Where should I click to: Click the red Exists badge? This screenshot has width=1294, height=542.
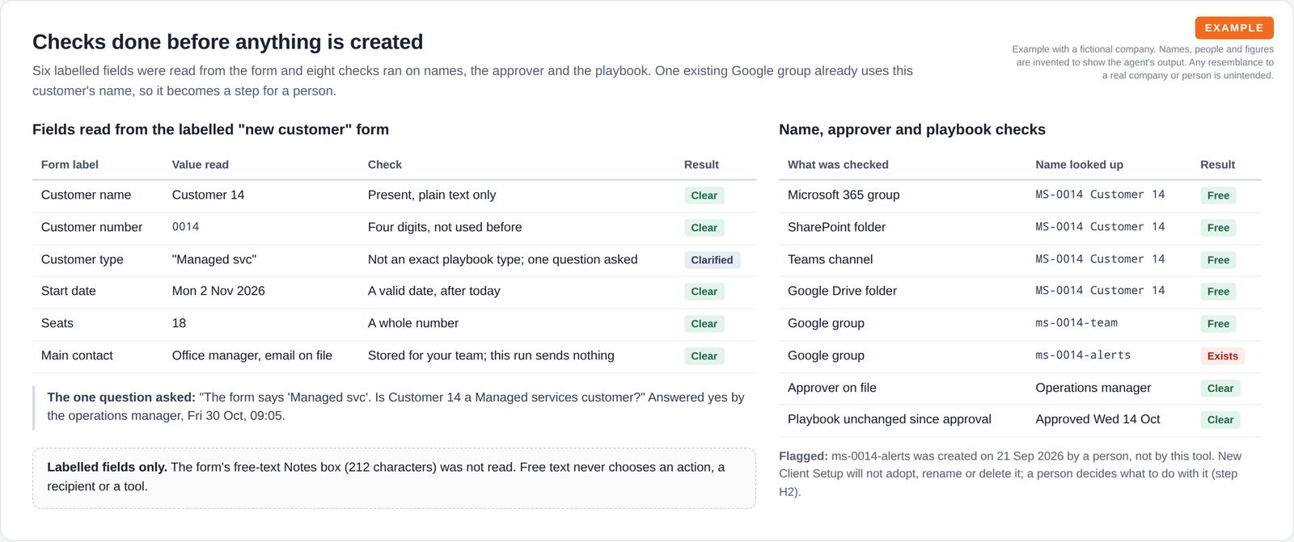[x=1222, y=356]
